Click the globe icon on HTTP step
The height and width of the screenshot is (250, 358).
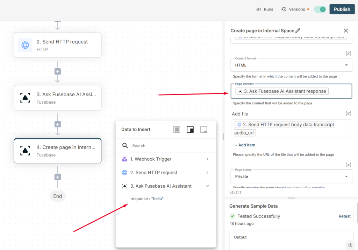[x=25, y=45]
